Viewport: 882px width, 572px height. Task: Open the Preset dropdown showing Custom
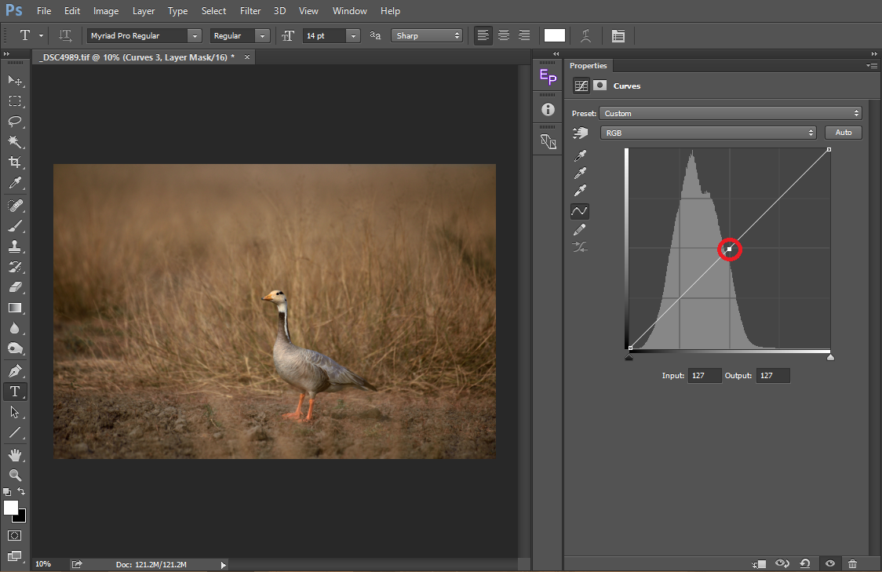click(730, 114)
